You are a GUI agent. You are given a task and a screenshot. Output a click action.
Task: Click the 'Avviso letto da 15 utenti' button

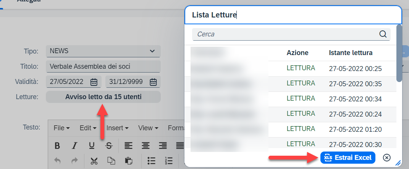point(103,97)
